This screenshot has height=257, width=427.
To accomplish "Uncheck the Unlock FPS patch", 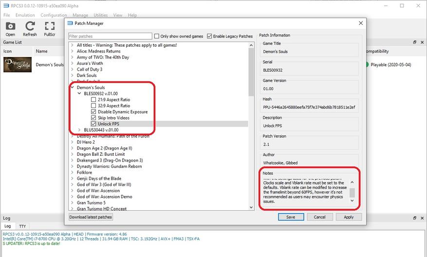I will (93, 124).
